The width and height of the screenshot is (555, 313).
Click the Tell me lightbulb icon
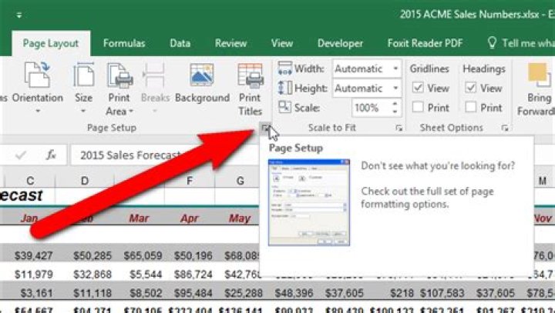click(492, 43)
